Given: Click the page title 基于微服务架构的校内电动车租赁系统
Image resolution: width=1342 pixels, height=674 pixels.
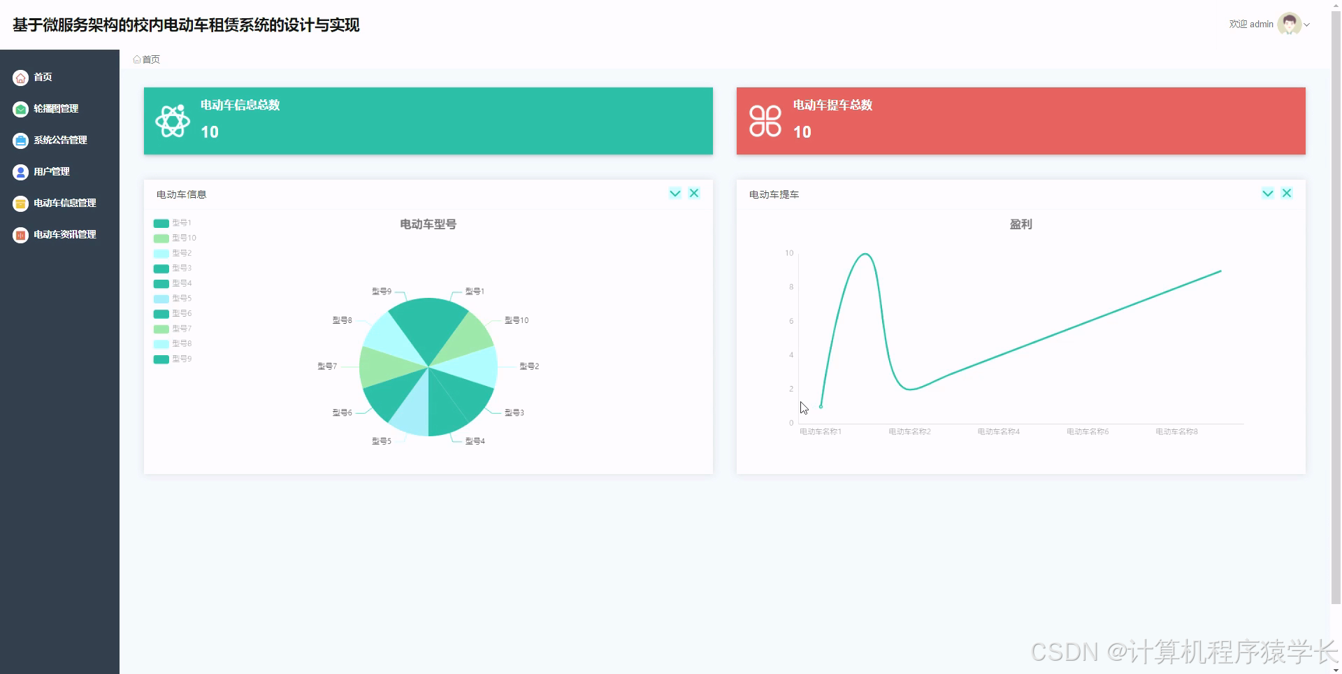Looking at the screenshot, I should click(186, 25).
